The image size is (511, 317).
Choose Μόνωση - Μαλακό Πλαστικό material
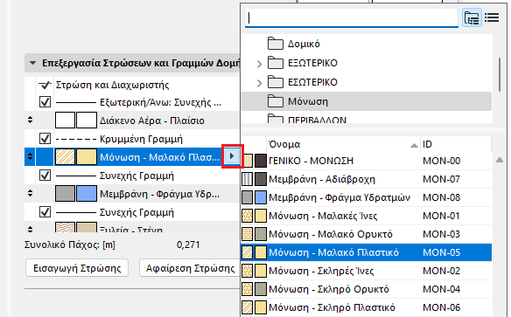point(367,252)
